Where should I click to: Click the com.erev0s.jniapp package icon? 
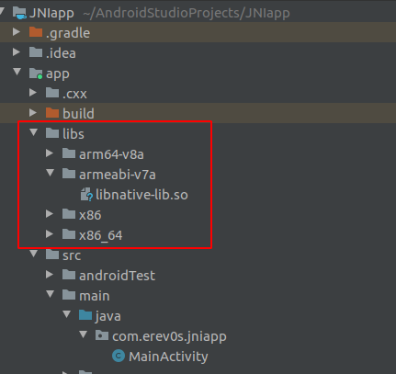tap(102, 335)
